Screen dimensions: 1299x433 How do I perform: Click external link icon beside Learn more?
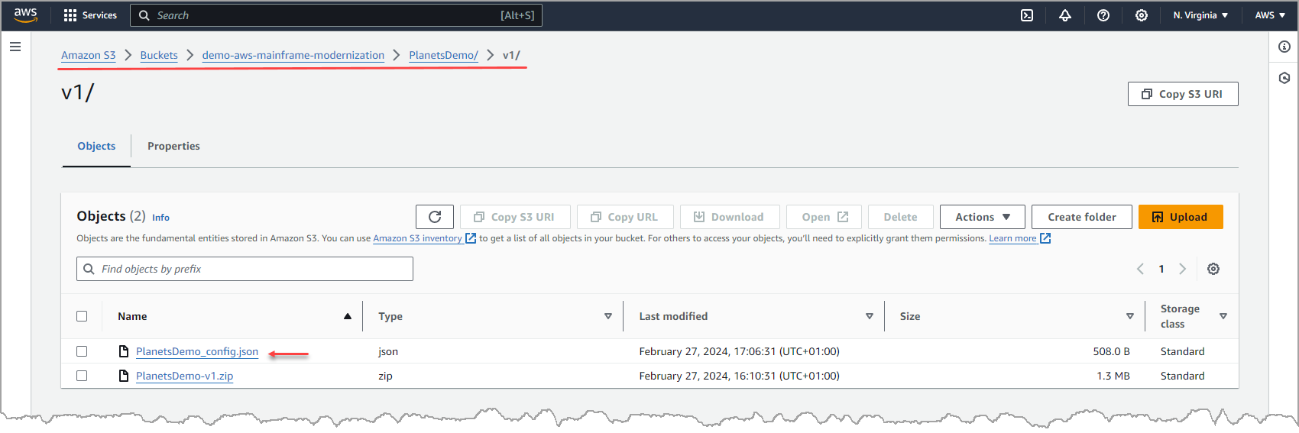click(1045, 238)
